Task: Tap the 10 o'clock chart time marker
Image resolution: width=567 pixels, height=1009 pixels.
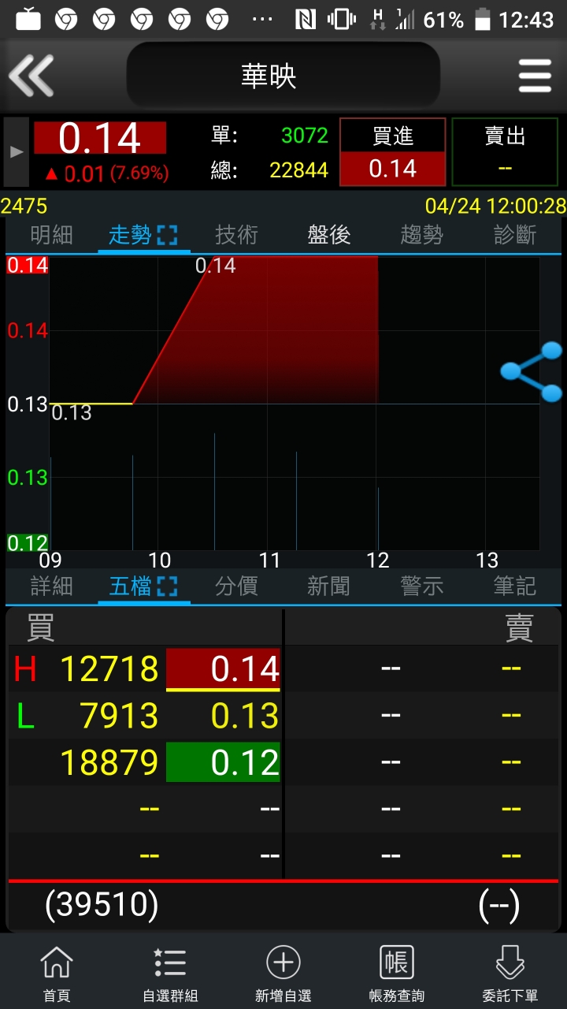Action: coord(159,560)
